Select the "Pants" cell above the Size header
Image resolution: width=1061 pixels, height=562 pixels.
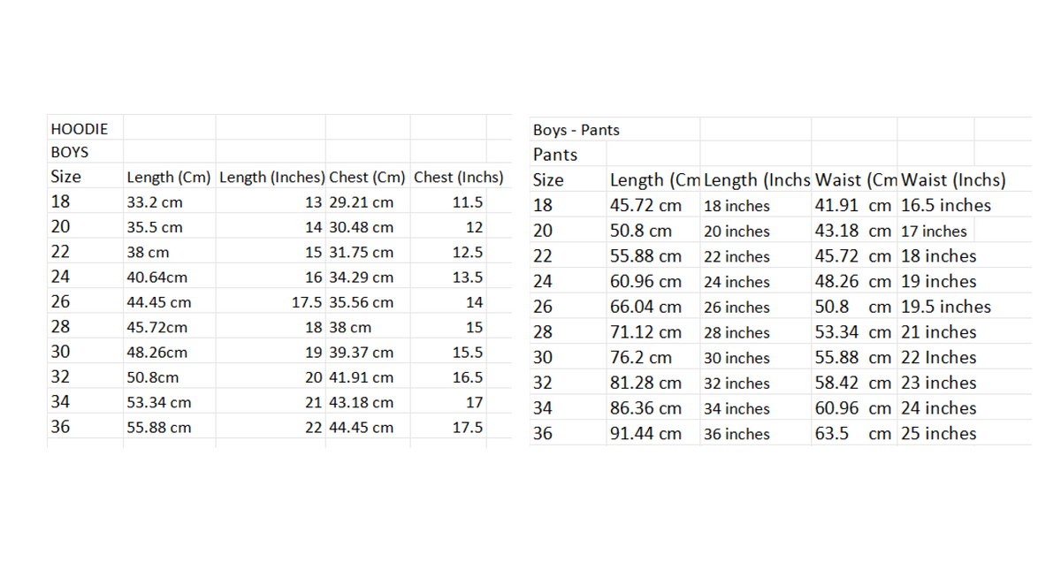coord(555,155)
